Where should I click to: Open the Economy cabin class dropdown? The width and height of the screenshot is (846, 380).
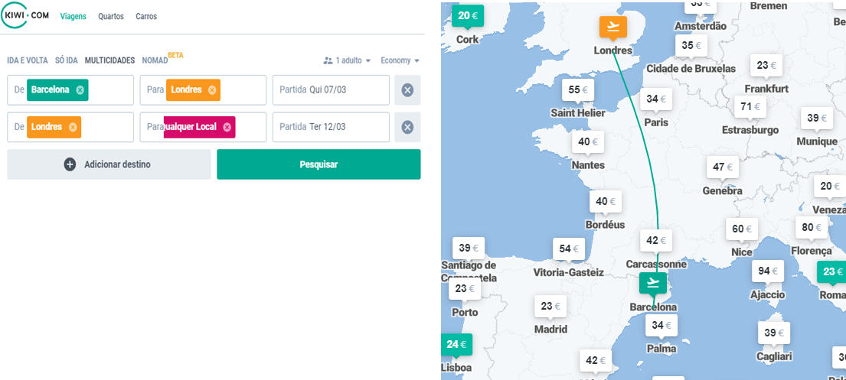(400, 60)
